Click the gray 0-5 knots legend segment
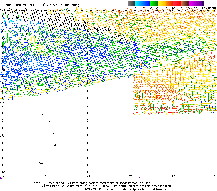 pyautogui.click(x=131, y=4)
